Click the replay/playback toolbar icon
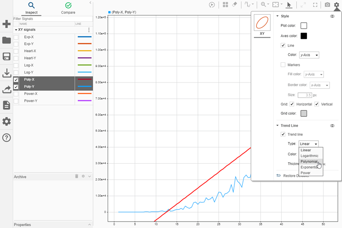342x228 pixels. coord(212,5)
